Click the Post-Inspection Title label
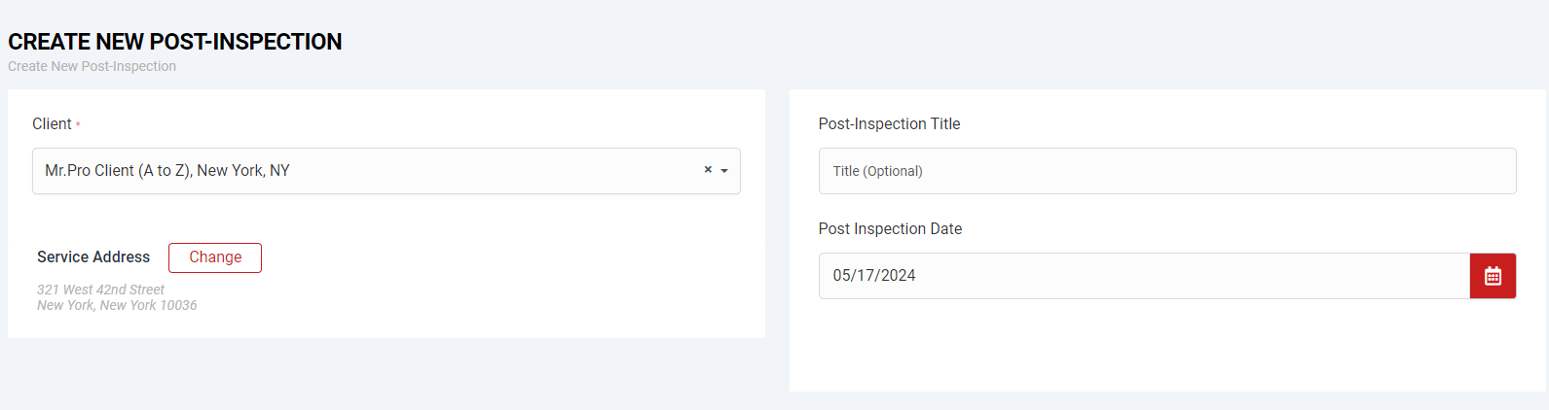This screenshot has height=410, width=1549. click(x=889, y=124)
